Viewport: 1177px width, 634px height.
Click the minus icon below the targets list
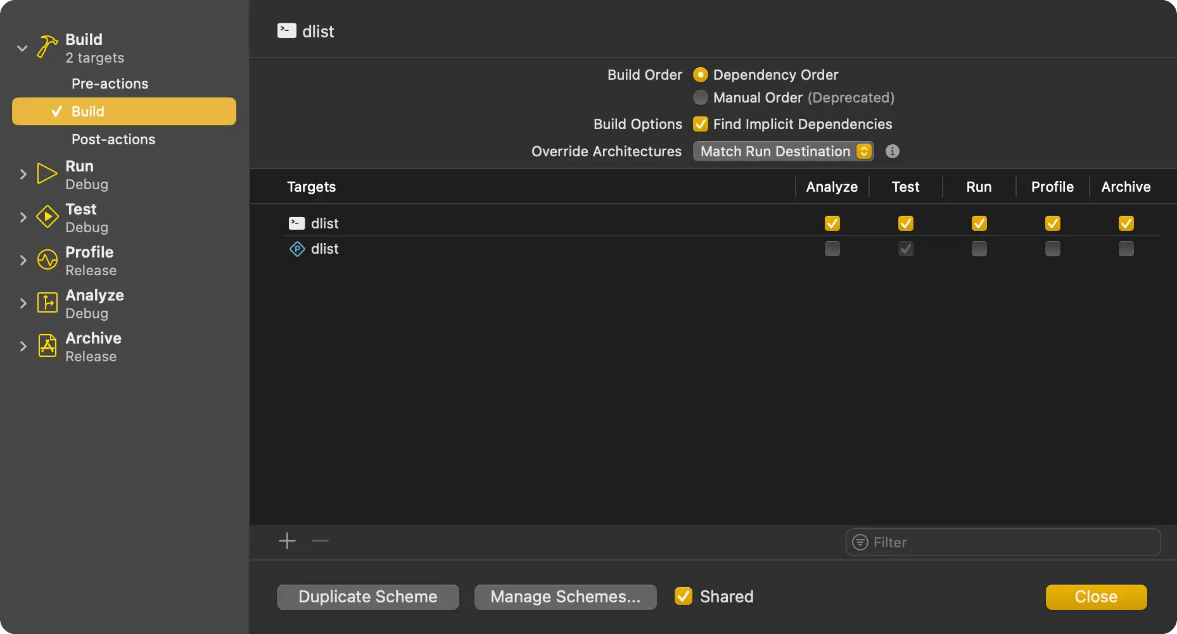[319, 541]
